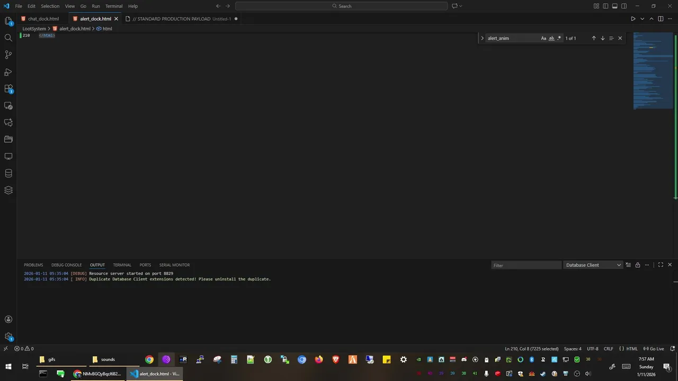Open Selection menu
The image size is (678, 381).
50,6
